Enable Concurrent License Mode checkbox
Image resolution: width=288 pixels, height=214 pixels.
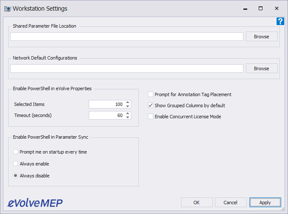150,117
